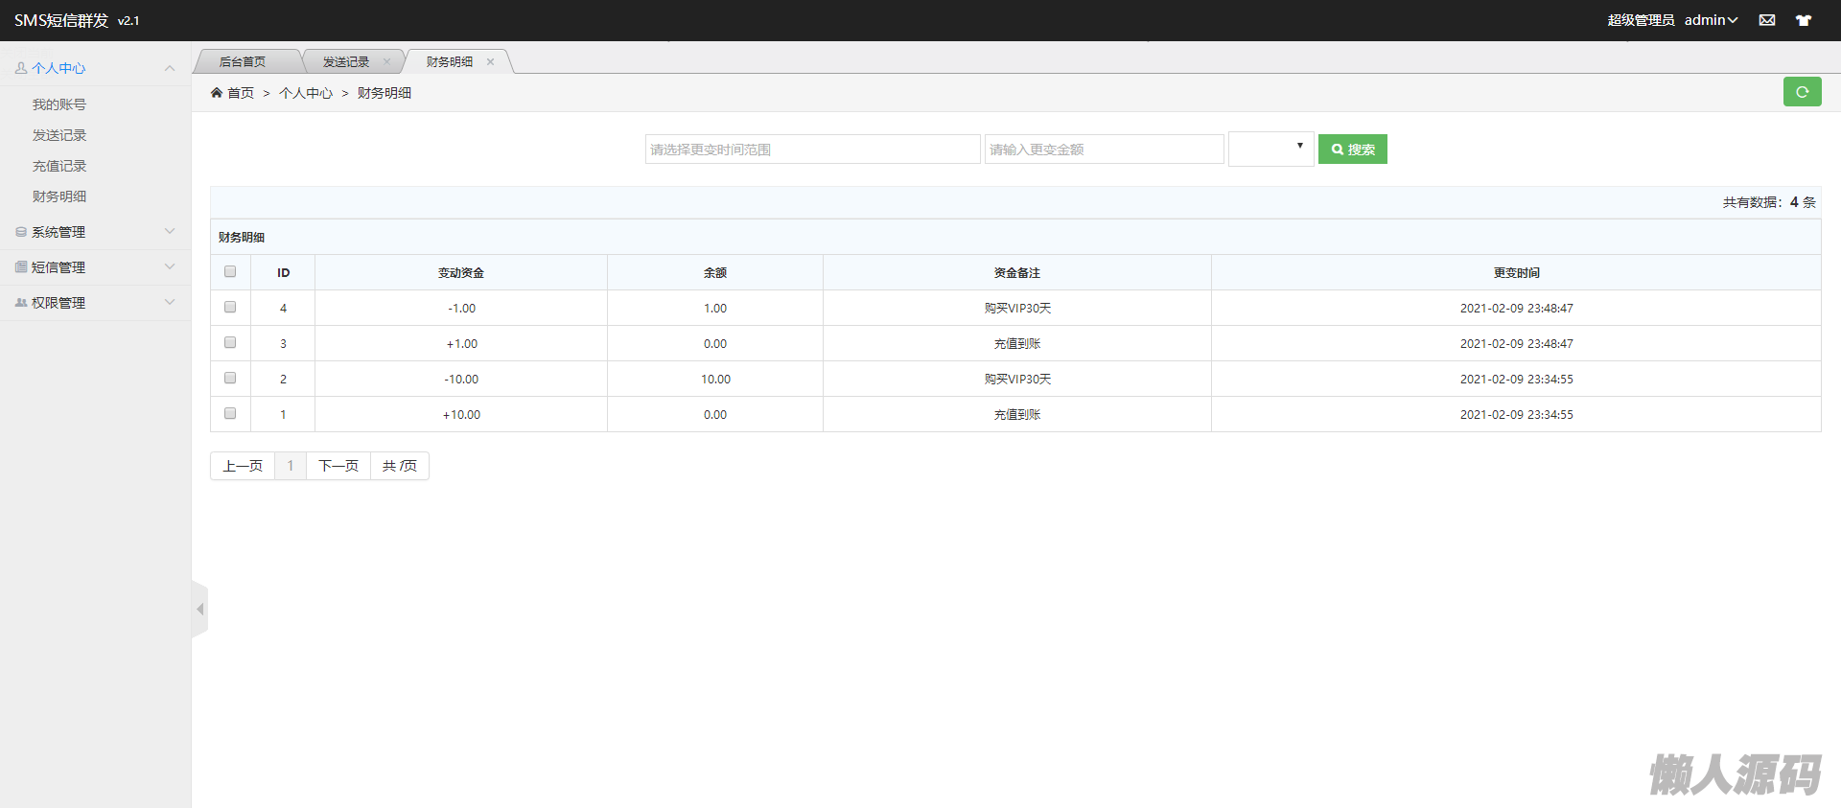Check the checkbox for row ID 2
The width and height of the screenshot is (1841, 808).
230,379
